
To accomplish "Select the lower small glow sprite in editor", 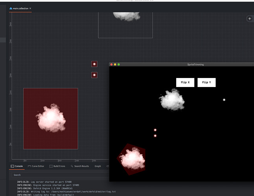I will [x=94, y=75].
